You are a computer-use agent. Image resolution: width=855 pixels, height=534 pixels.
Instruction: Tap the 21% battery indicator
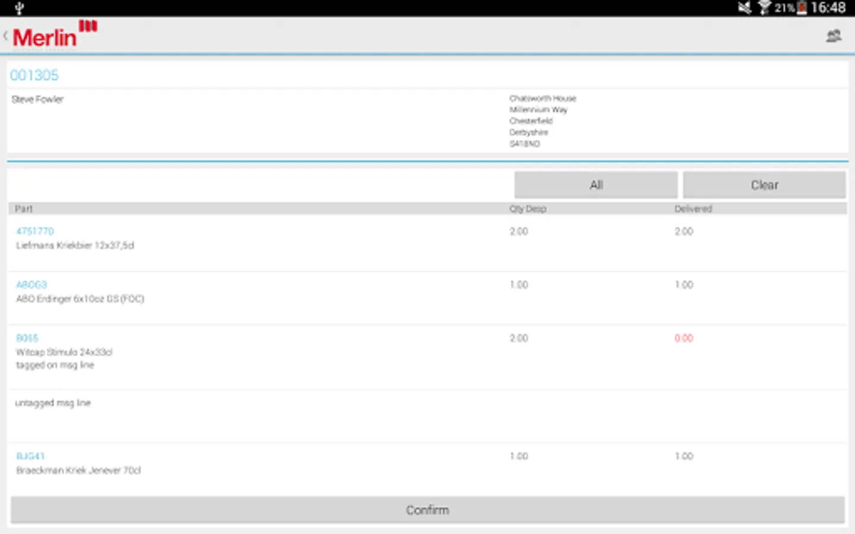point(785,8)
